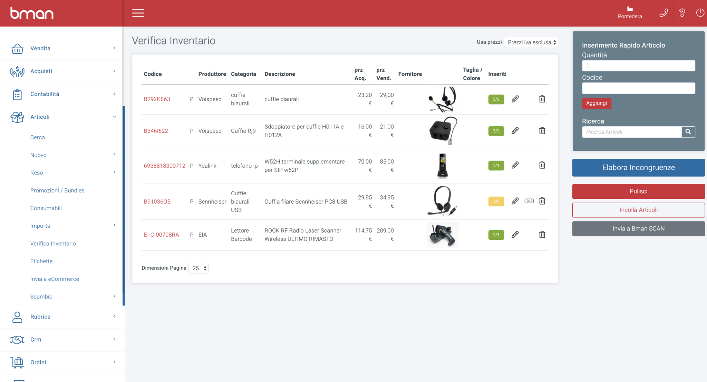The width and height of the screenshot is (707, 382).
Task: Delete the Yealink article using trash icon
Action: (x=542, y=165)
